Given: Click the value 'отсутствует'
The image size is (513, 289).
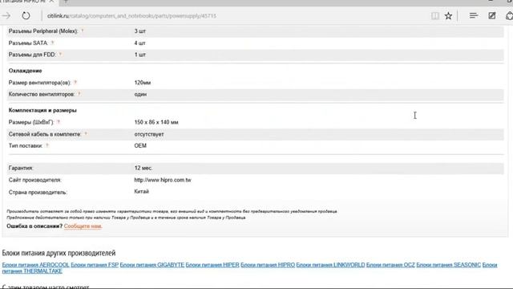Looking at the screenshot, I should click(x=149, y=134).
